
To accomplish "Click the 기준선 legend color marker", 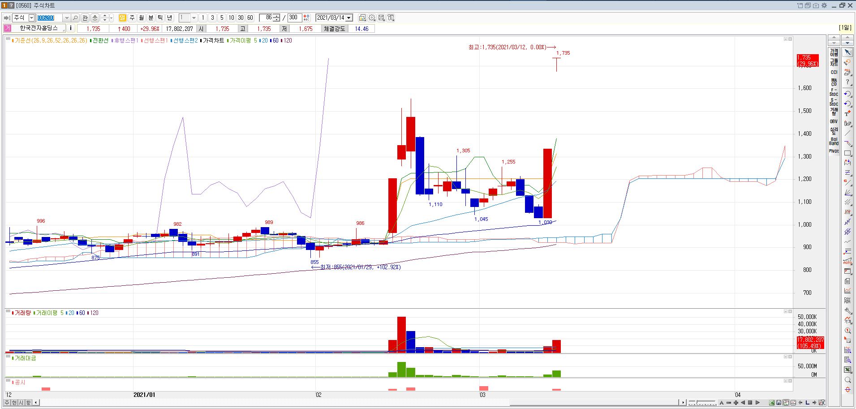I will point(13,40).
